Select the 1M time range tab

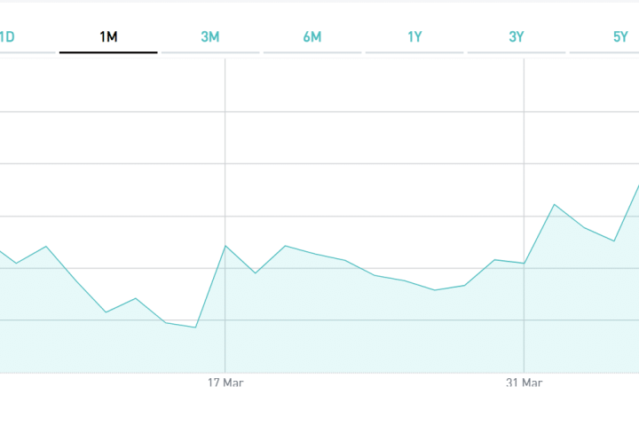(108, 37)
